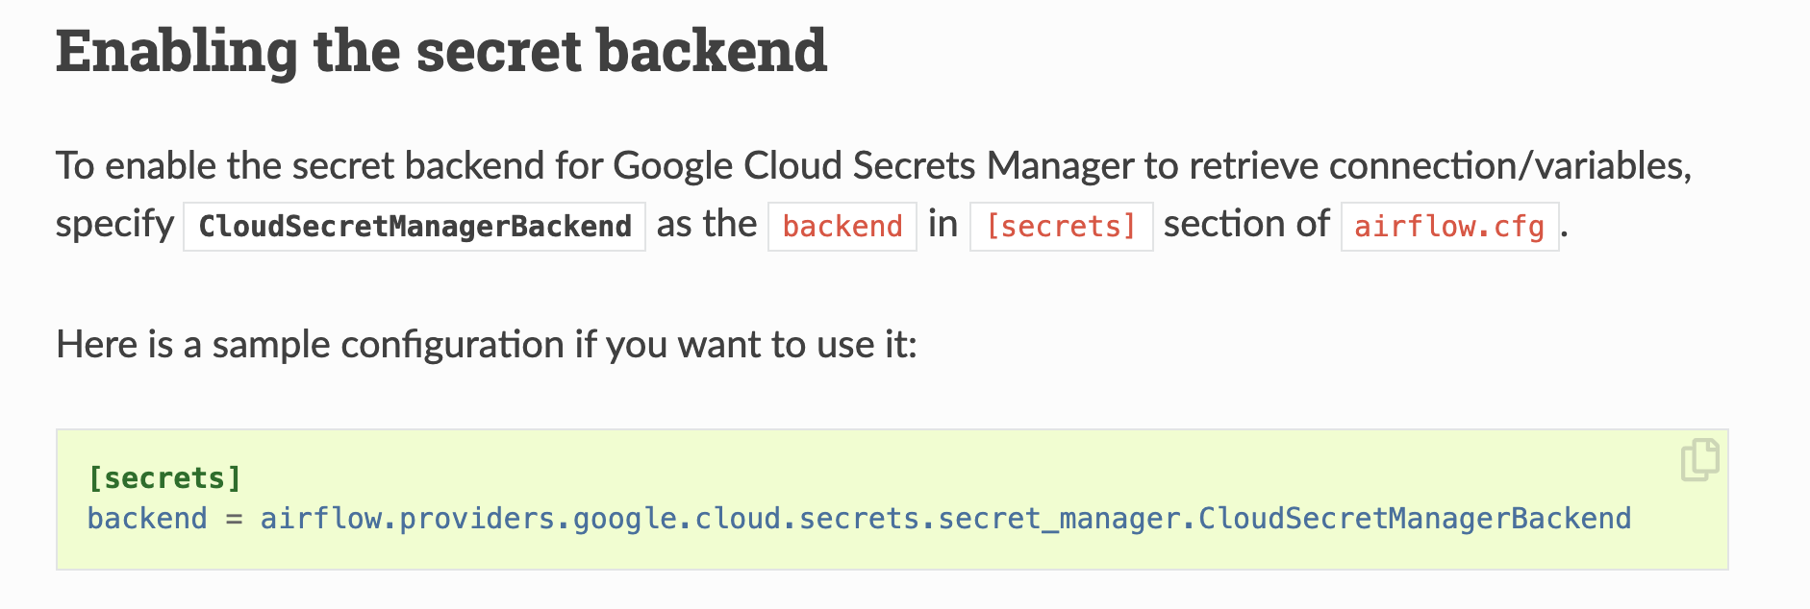The width and height of the screenshot is (1810, 609).
Task: Select the red 'backend' inline code
Action: click(x=842, y=227)
